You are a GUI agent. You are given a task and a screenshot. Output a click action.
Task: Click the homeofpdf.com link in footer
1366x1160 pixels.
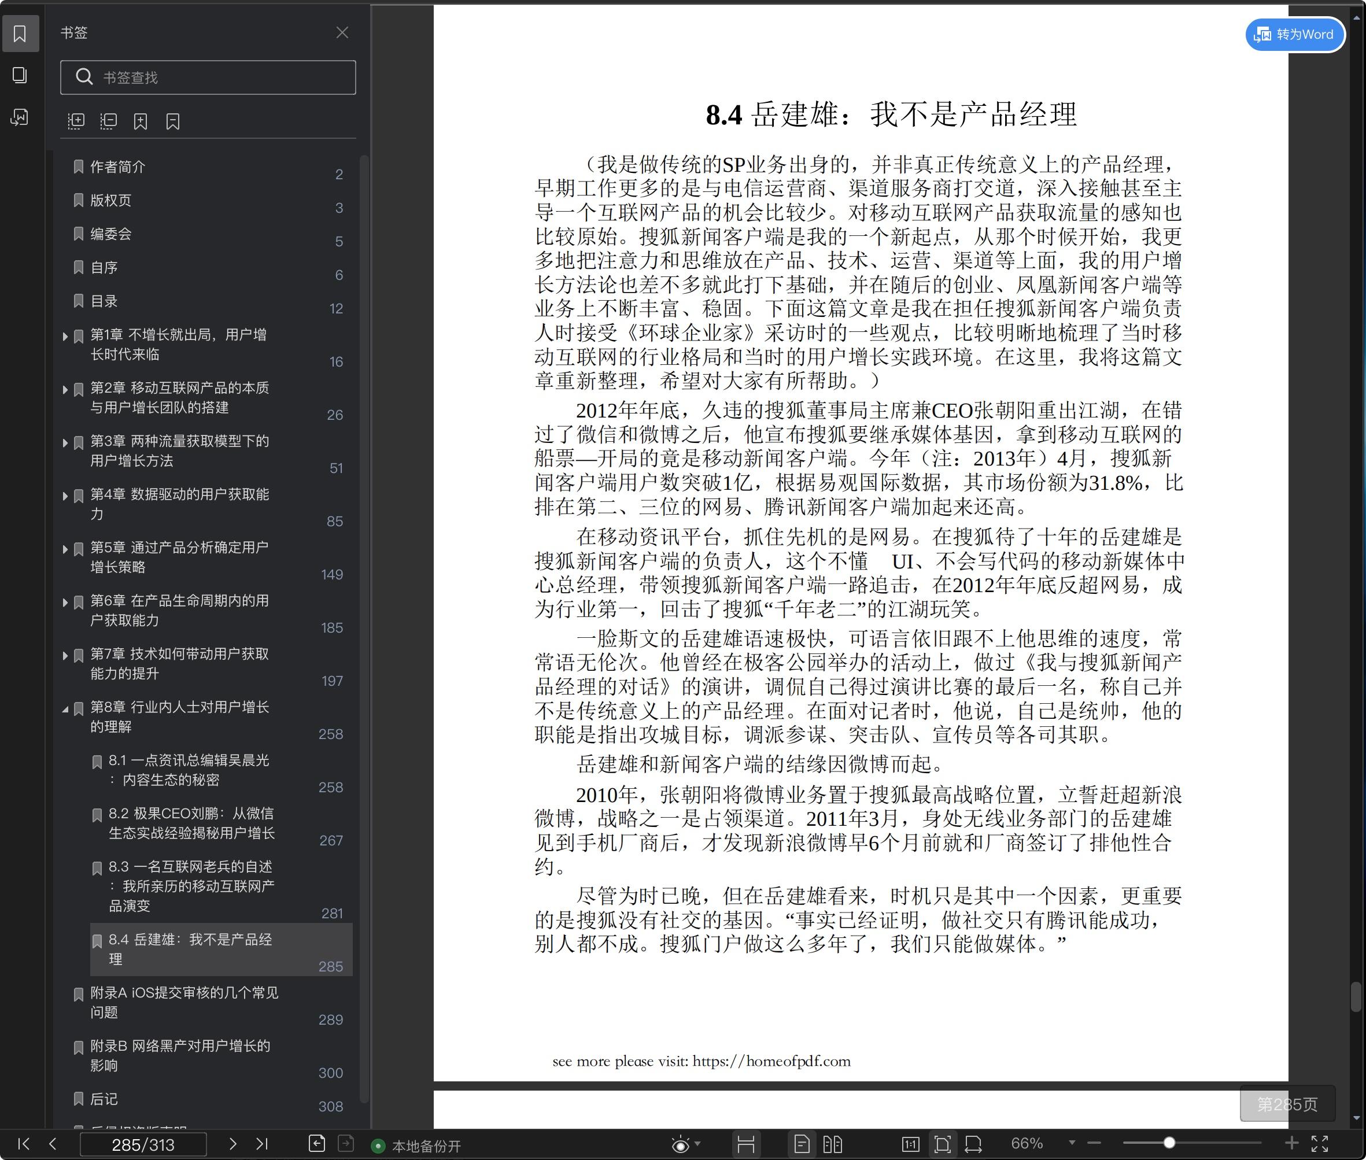pos(771,1061)
